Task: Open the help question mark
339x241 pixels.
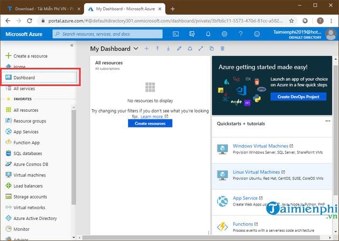Action: (x=241, y=34)
